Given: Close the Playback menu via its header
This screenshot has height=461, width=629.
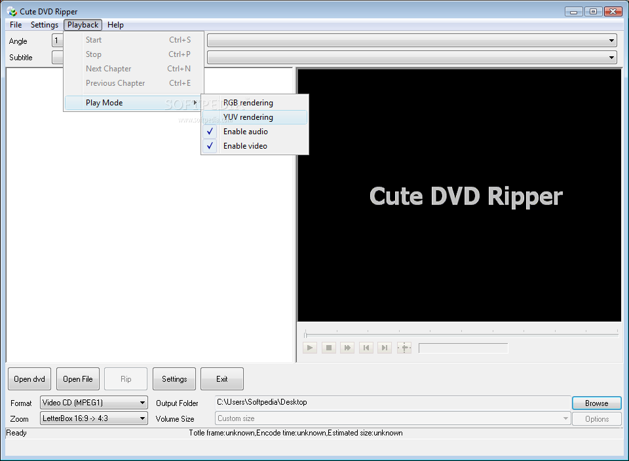Looking at the screenshot, I should pyautogui.click(x=83, y=25).
